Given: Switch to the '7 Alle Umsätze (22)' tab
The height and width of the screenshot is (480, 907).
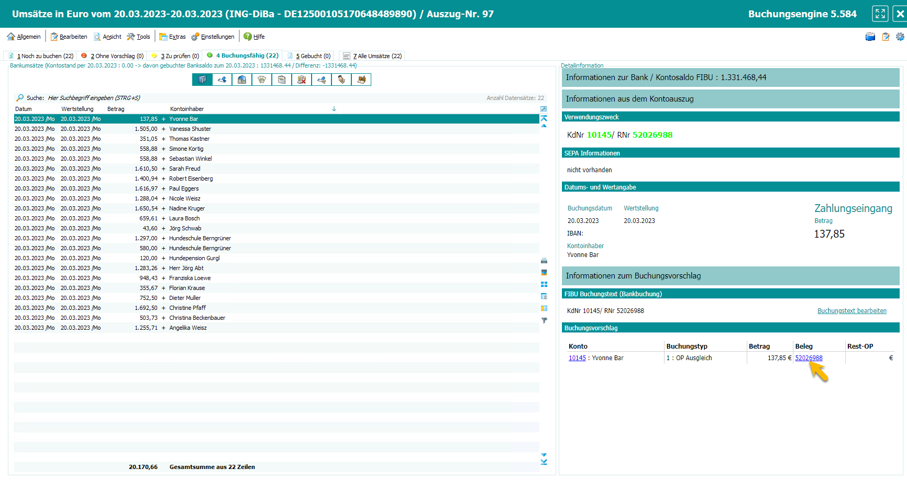Looking at the screenshot, I should (x=372, y=56).
